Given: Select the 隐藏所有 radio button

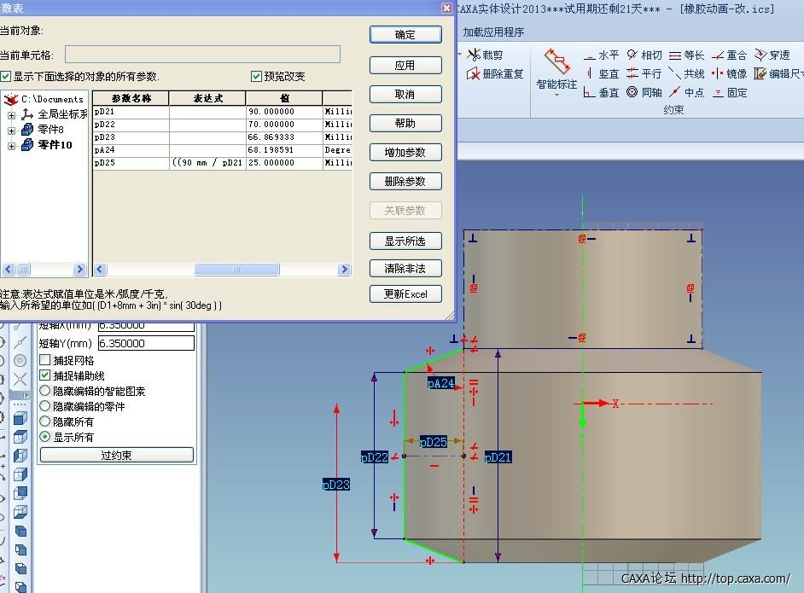Looking at the screenshot, I should pyautogui.click(x=45, y=421).
